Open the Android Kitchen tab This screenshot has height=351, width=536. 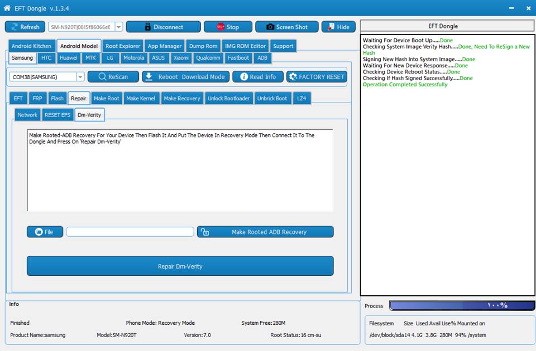[x=31, y=46]
